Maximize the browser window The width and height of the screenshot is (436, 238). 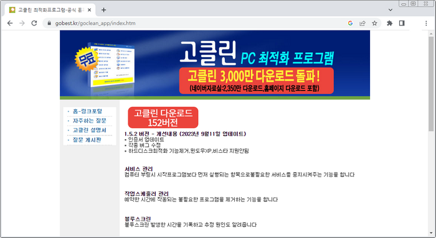pos(413,4)
